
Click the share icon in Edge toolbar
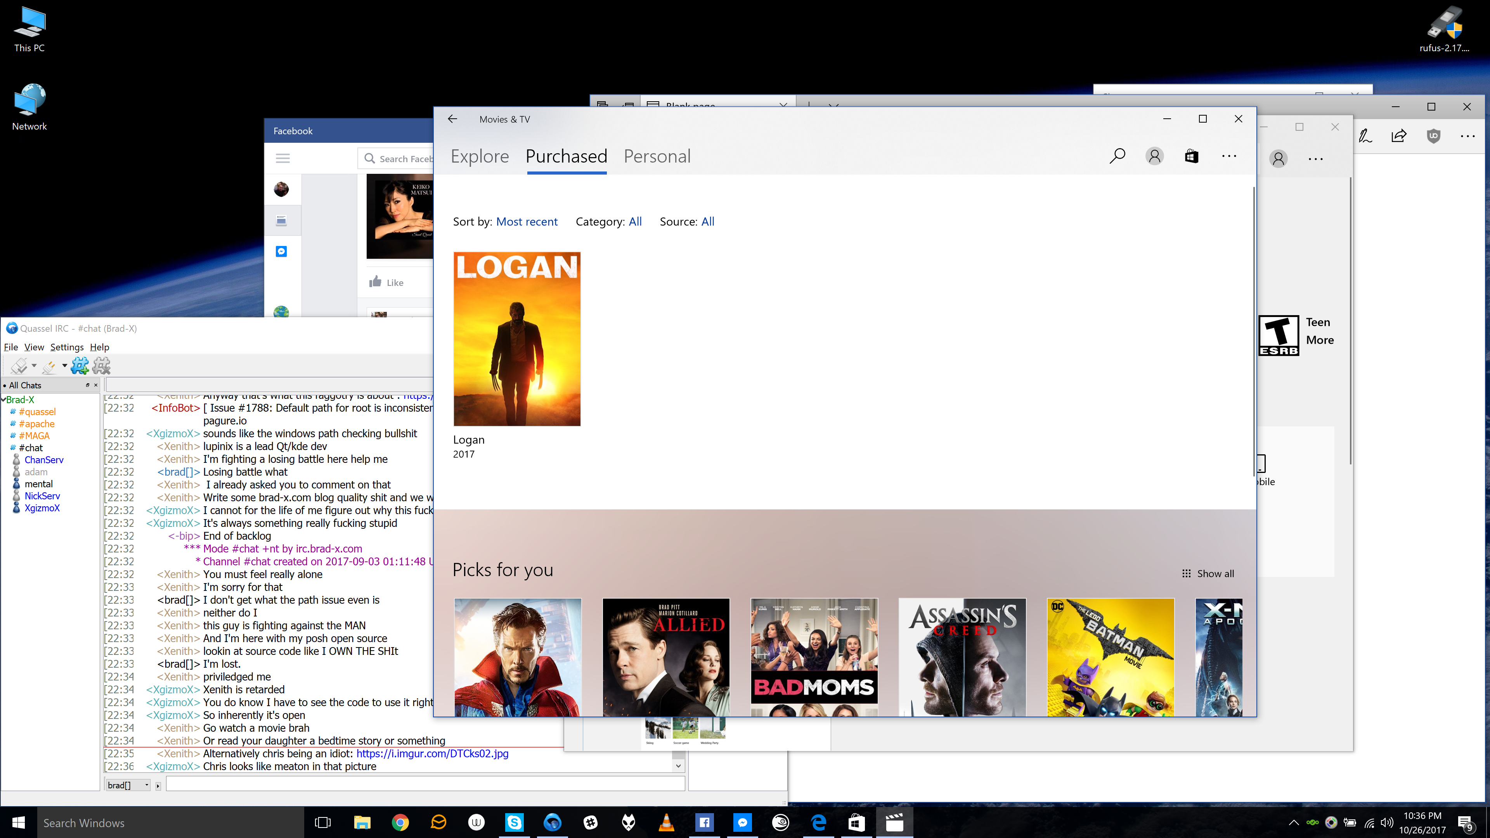tap(1398, 137)
